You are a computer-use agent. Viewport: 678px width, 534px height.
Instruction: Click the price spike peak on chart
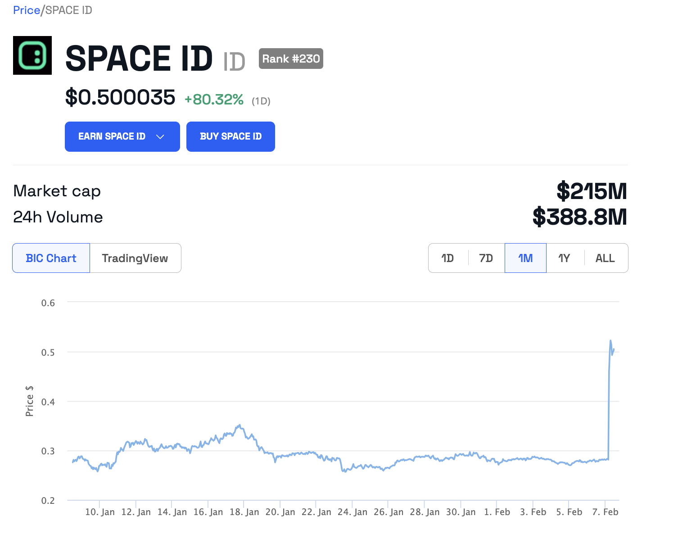click(x=610, y=341)
